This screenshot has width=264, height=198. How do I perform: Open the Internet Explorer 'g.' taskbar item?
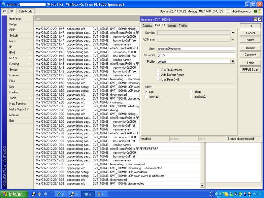tap(61, 194)
